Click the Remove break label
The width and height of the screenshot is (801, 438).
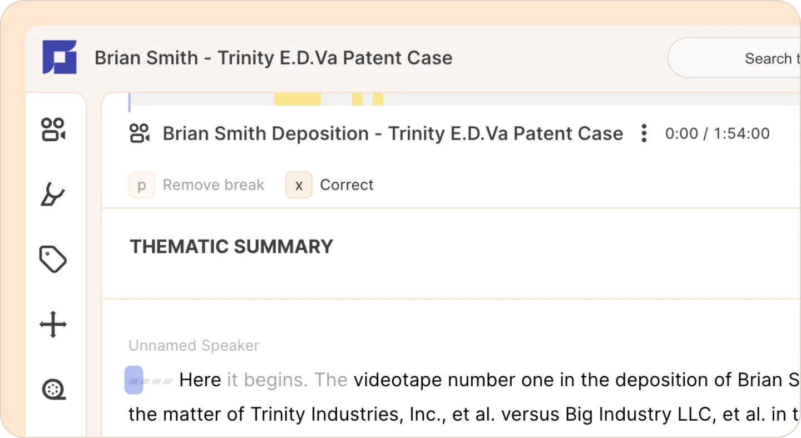click(x=213, y=185)
